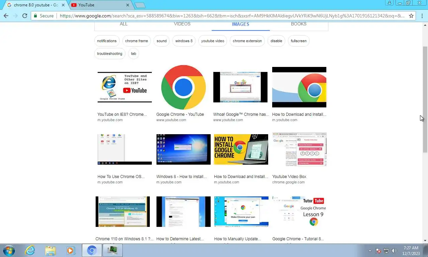
Task: Click the scrollbar down arrow
Action: tap(425, 241)
